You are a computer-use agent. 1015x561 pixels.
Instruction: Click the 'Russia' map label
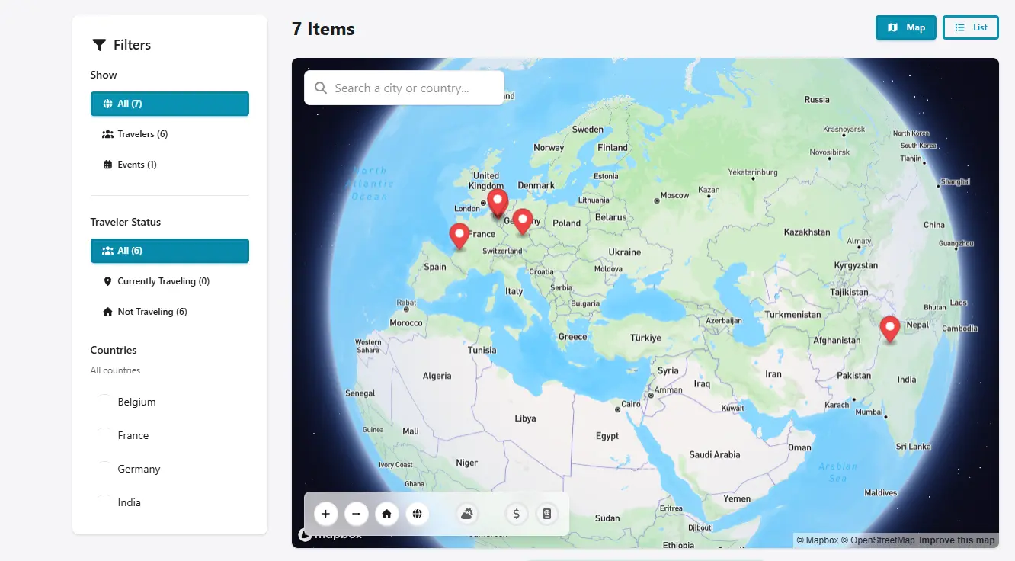817,99
